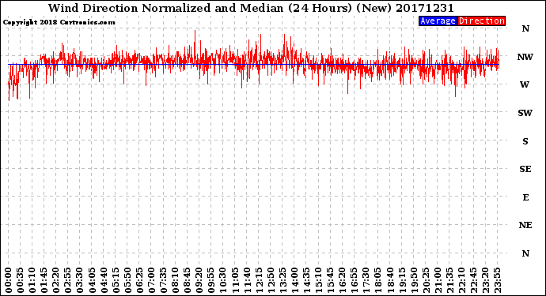
Task: Click the 07:35 time label
Action: [163, 280]
